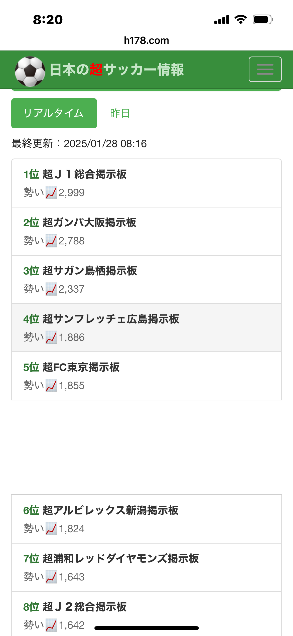Open the 超ガンバ大阪掲示板 board
Viewport: 293px width, 636px height.
tap(89, 223)
